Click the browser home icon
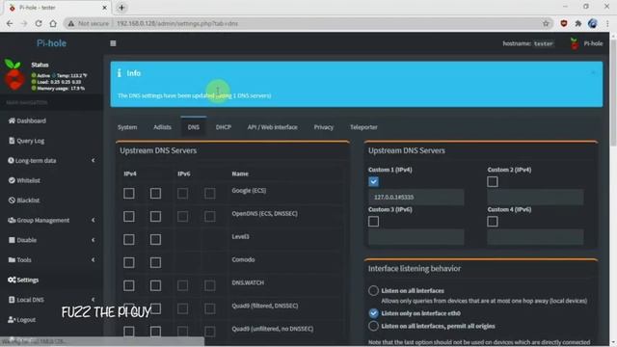617x347 pixels. click(53, 23)
